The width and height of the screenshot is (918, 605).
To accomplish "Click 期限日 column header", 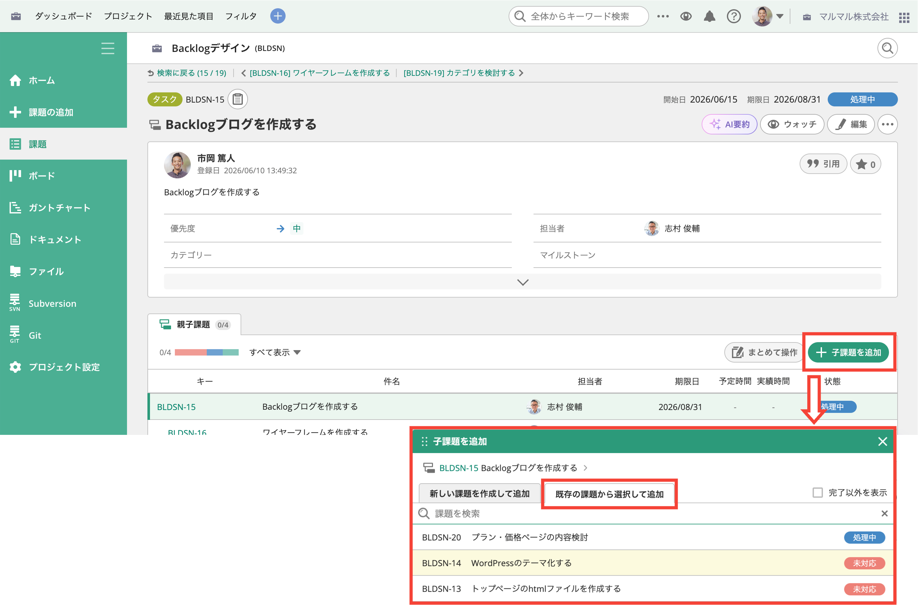I will click(x=687, y=381).
